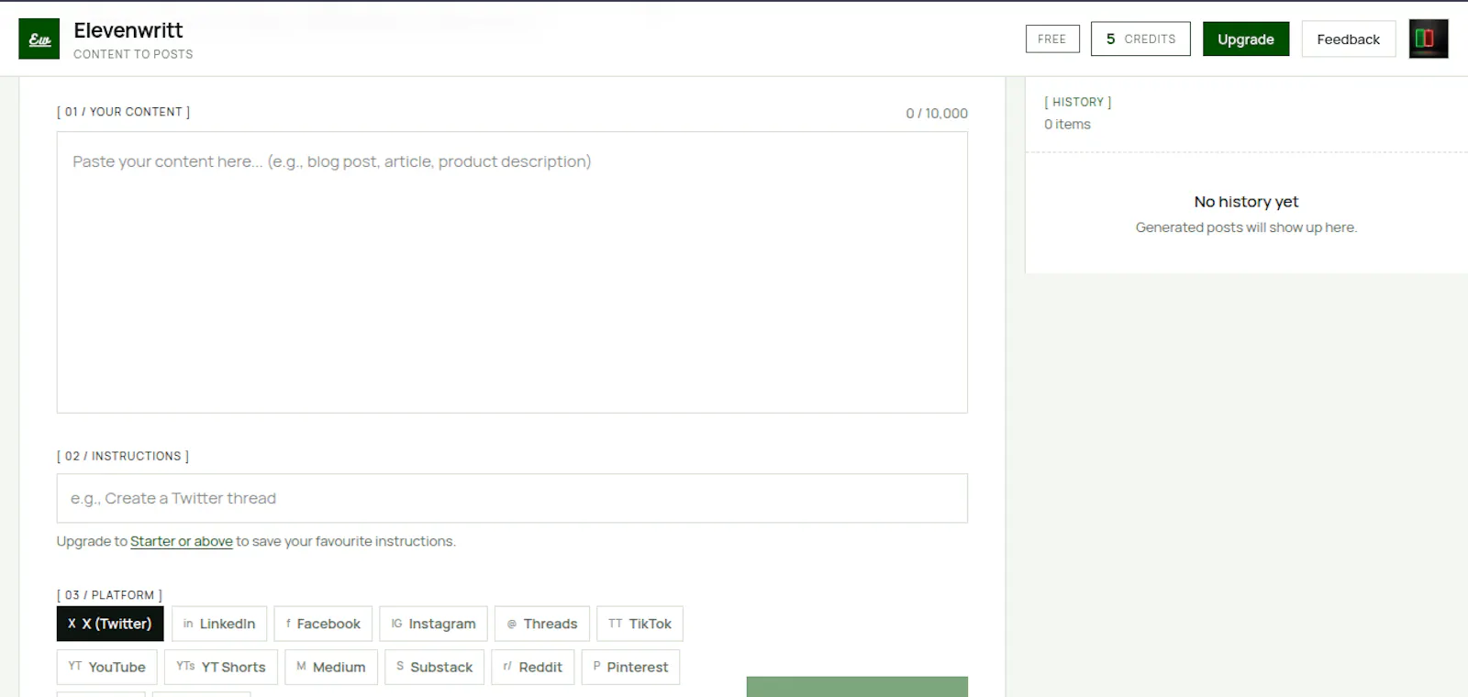Select the TikTok platform
1468x697 pixels.
point(639,624)
